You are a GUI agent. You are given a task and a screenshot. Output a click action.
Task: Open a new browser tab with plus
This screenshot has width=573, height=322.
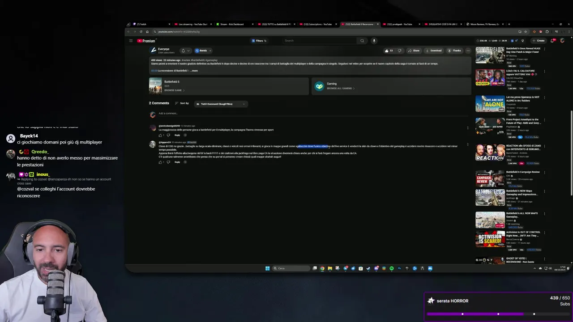click(509, 24)
